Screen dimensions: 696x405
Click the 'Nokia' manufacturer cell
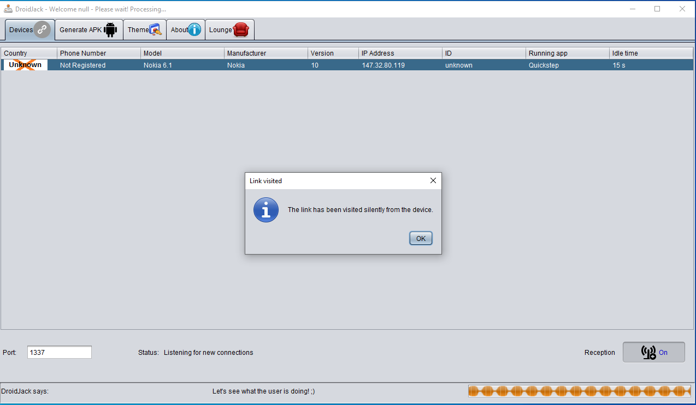[266, 65]
